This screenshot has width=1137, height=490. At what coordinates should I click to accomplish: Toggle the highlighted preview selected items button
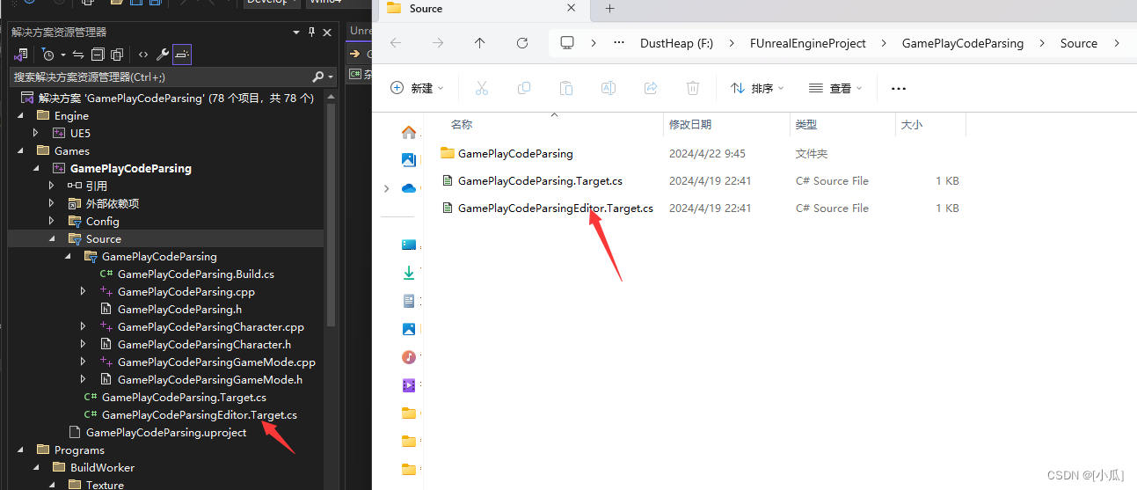pos(182,55)
